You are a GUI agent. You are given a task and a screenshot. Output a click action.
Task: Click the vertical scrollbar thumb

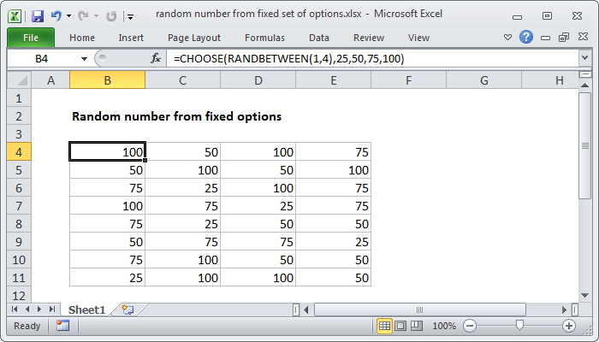[x=584, y=145]
